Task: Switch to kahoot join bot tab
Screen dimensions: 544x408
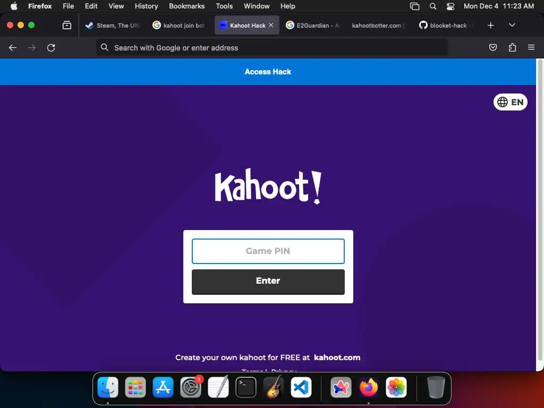Action: click(x=179, y=25)
